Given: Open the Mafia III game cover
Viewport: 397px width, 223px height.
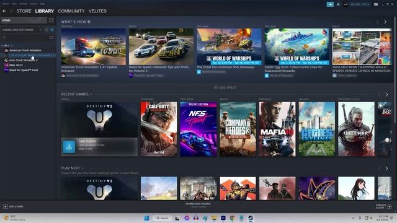Looking at the screenshot, I should pyautogui.click(x=277, y=129).
